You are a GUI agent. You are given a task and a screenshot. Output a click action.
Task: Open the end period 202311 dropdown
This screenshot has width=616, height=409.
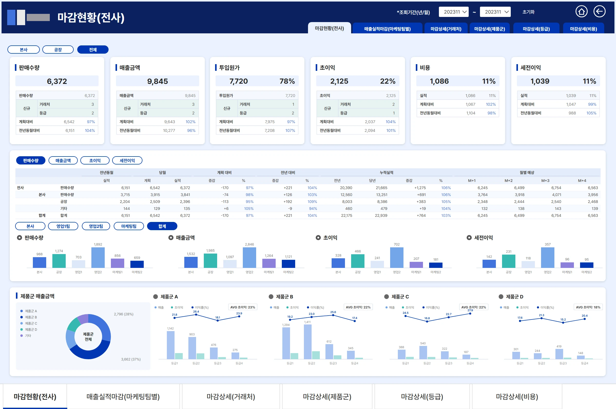click(495, 12)
